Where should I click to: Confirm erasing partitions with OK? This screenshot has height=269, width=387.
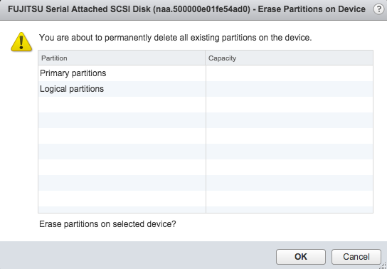pyautogui.click(x=301, y=257)
